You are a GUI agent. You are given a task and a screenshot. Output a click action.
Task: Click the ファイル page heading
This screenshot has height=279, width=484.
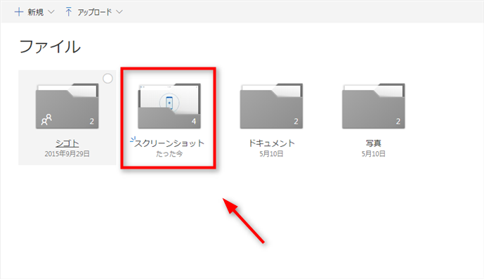pos(50,46)
